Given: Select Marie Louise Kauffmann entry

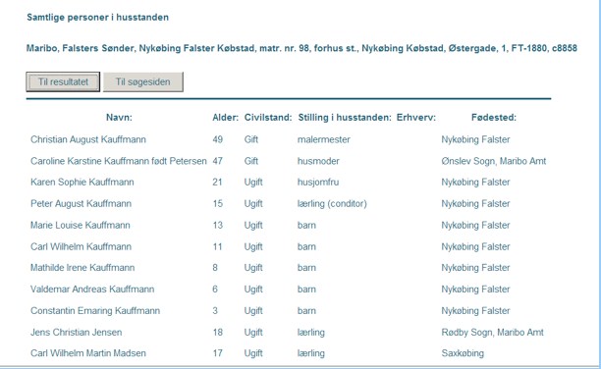Looking at the screenshot, I should click(81, 225).
